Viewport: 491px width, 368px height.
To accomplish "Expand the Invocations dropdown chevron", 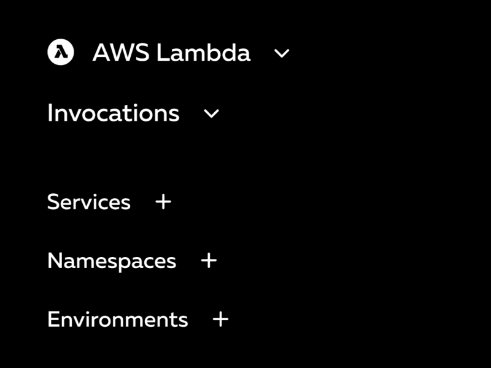I will pyautogui.click(x=211, y=114).
